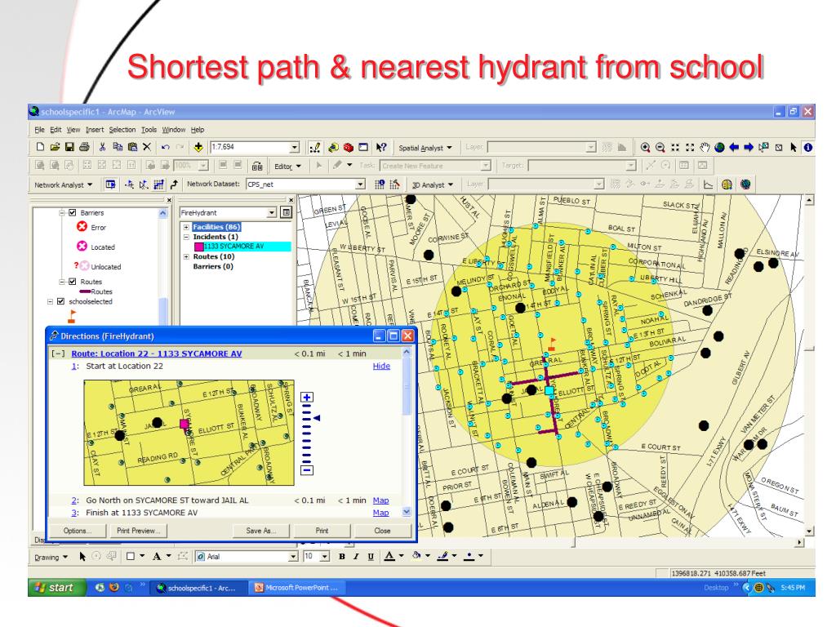Open the File menu
This screenshot has width=836, height=627.
pyautogui.click(x=39, y=130)
